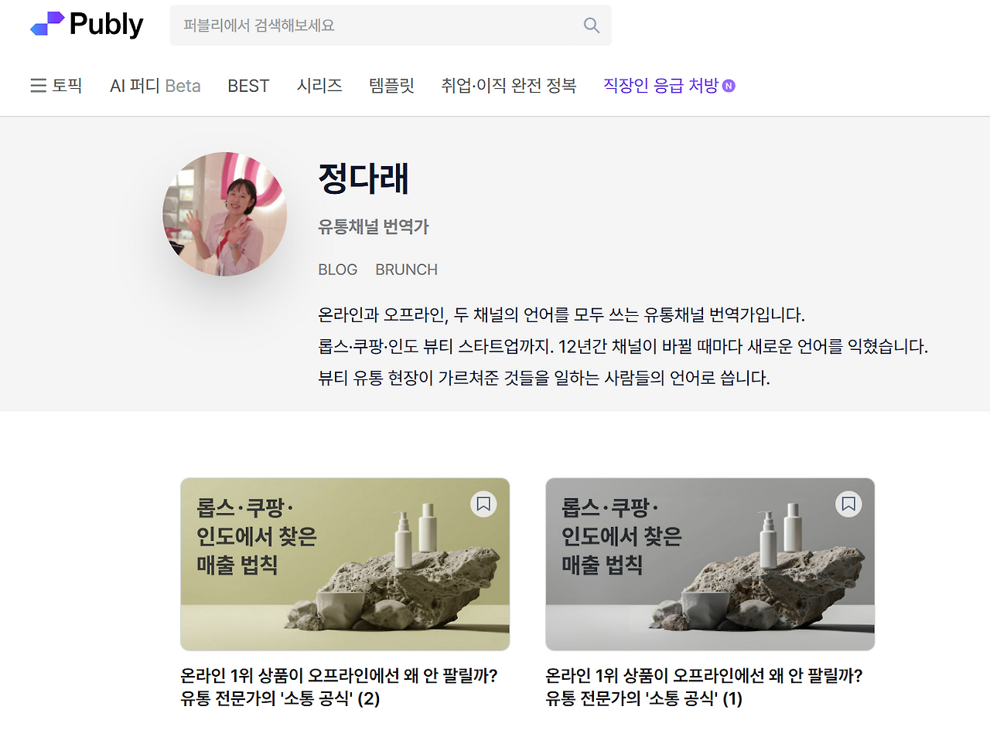990x737 pixels.
Task: Click 정다래 profile photo
Action: click(224, 214)
